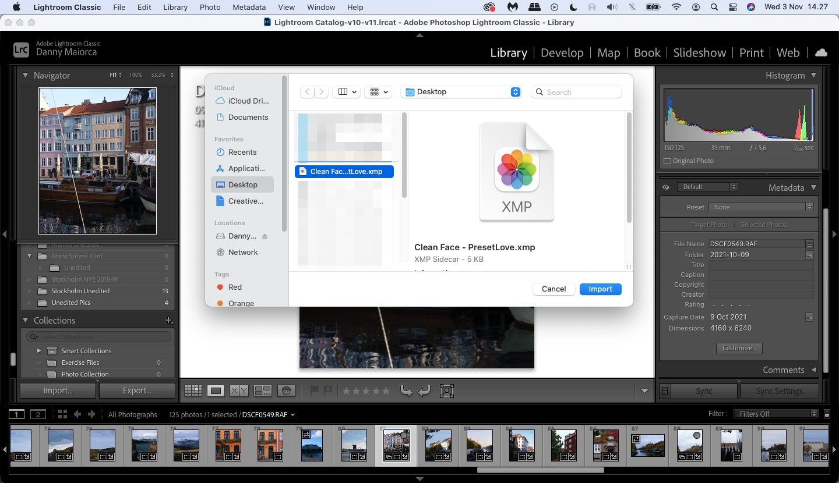Image resolution: width=839 pixels, height=483 pixels.
Task: Open toolbar content options triangle
Action: click(x=644, y=391)
